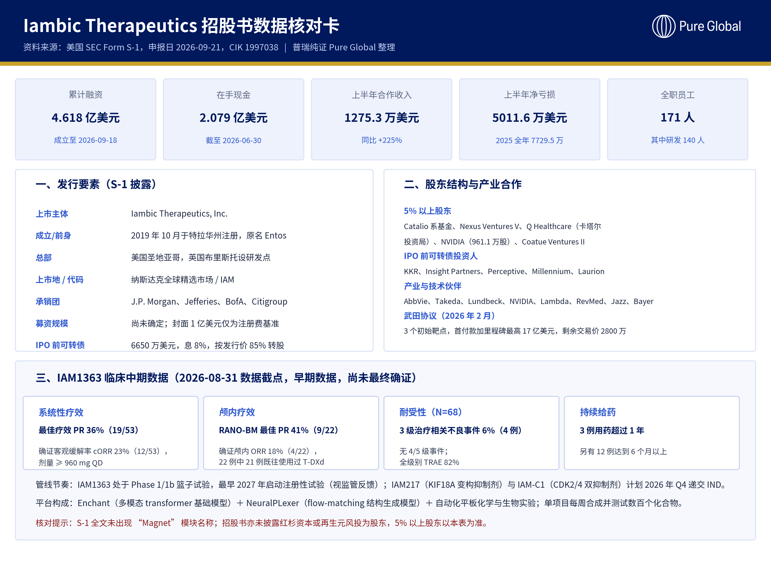Click the source line 'SEC Form S-1' subtitle

pos(209,47)
